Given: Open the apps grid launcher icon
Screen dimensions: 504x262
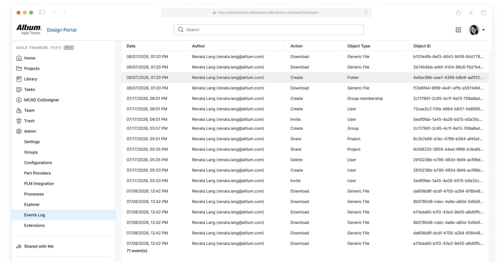Looking at the screenshot, I should 458,30.
